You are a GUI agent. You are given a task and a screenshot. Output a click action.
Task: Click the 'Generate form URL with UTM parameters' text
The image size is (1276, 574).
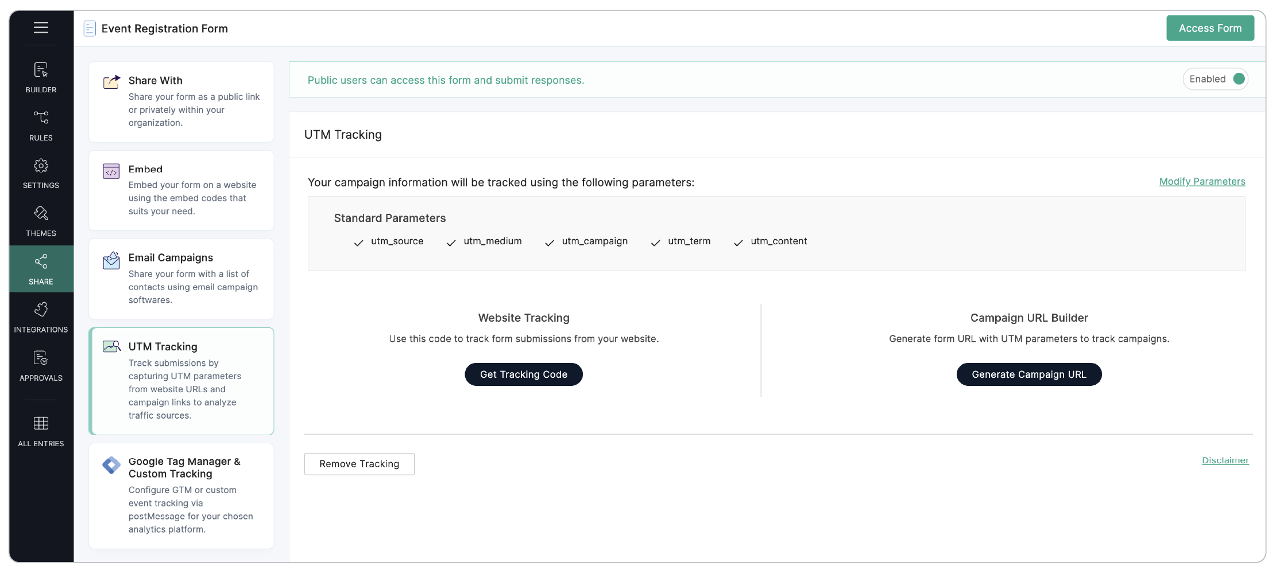tap(1029, 339)
